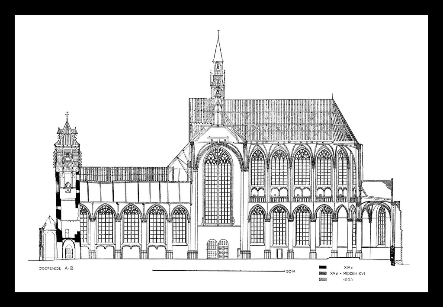Select the 'XVd - MIDDEN XVI' legend label
The width and height of the screenshot is (443, 307).
tap(348, 273)
